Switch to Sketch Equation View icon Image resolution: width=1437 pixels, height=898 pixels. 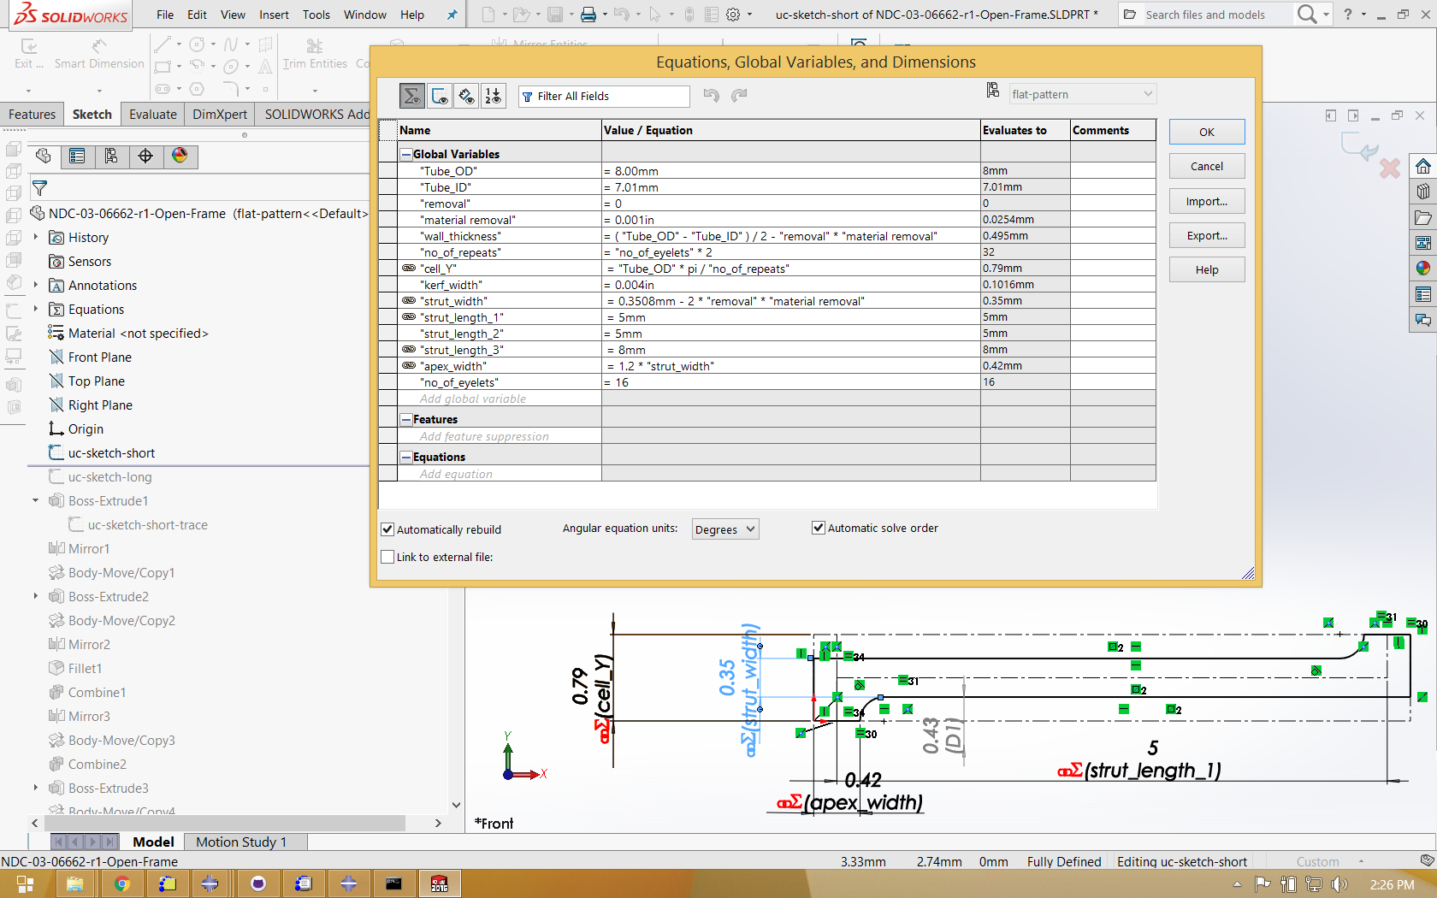pos(440,96)
